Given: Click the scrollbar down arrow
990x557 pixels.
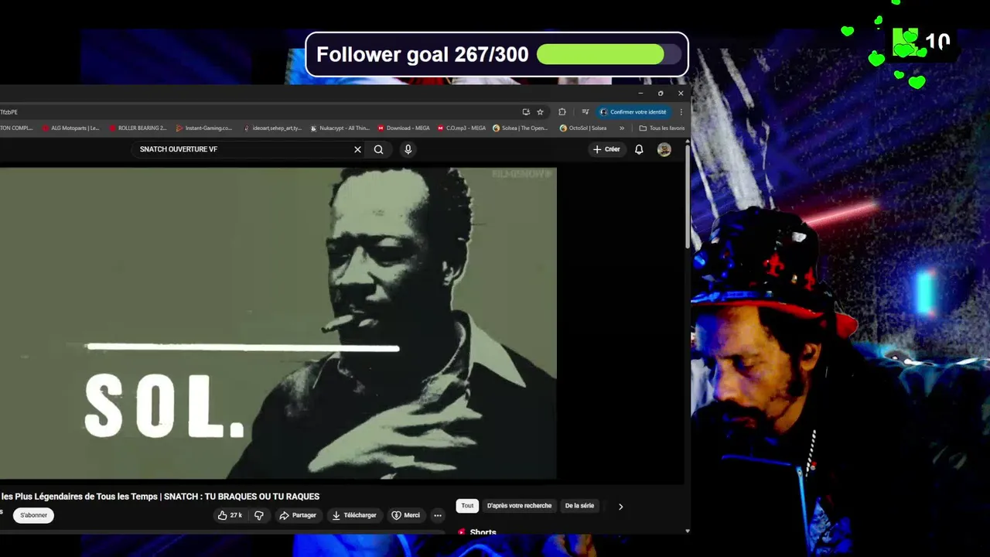Looking at the screenshot, I should [688, 531].
